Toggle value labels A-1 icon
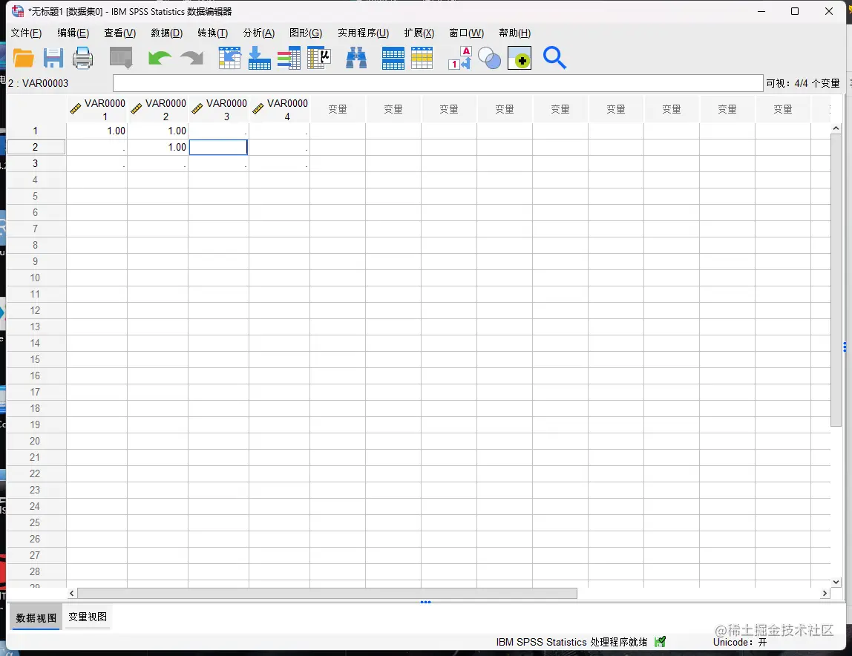Viewport: 852px width, 656px height. coord(460,58)
